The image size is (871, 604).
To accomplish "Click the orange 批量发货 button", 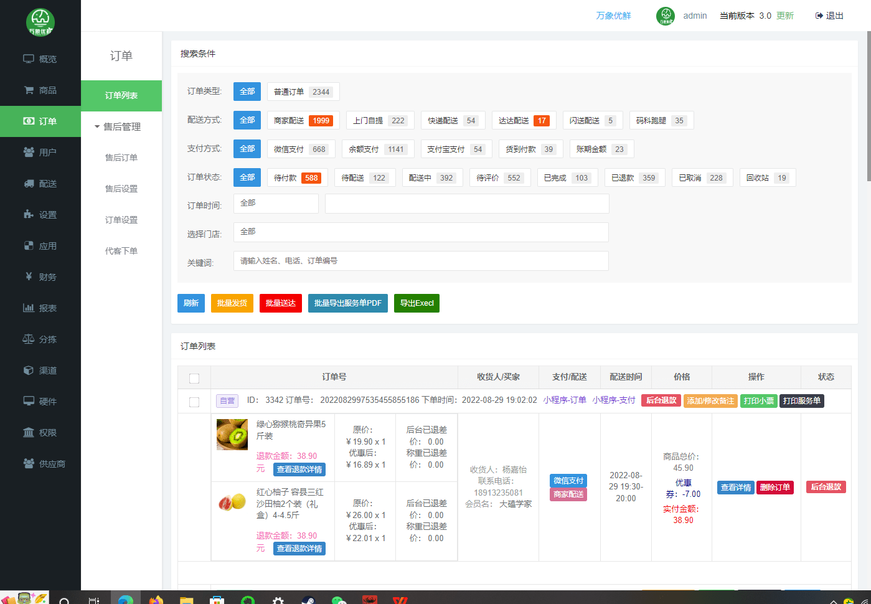I will click(x=232, y=303).
